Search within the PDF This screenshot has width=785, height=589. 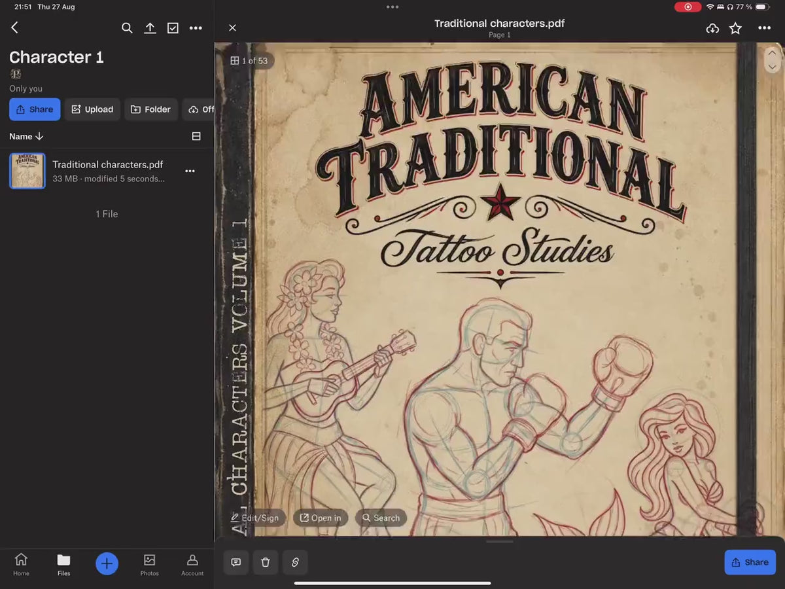tap(381, 518)
